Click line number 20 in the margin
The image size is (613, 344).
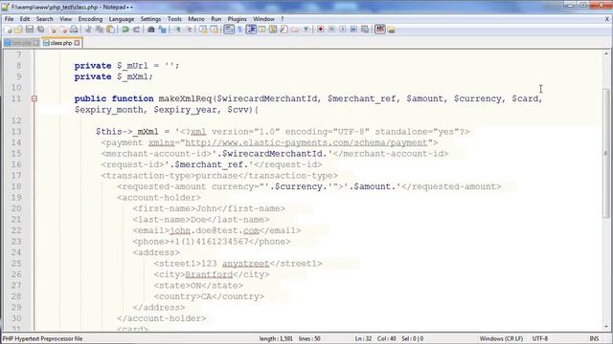point(16,208)
